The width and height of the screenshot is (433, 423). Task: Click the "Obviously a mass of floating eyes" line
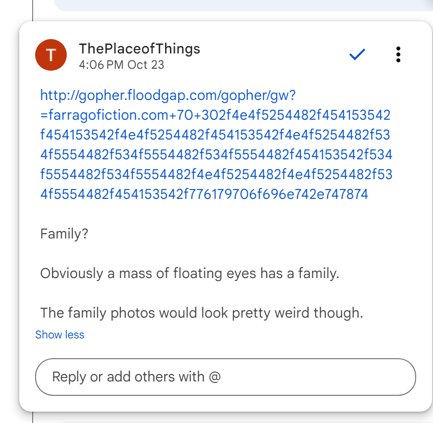tap(190, 273)
